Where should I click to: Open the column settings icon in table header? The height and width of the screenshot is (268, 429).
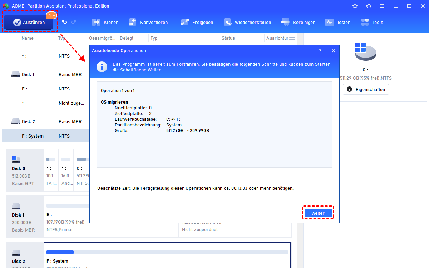point(292,38)
